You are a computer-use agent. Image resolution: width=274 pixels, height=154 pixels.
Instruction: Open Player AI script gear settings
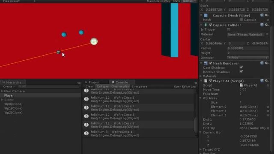tap(266, 81)
